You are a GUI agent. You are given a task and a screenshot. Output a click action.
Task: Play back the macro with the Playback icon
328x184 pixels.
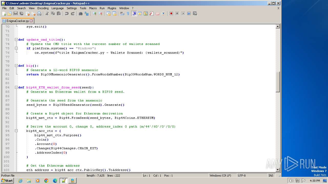[183, 14]
